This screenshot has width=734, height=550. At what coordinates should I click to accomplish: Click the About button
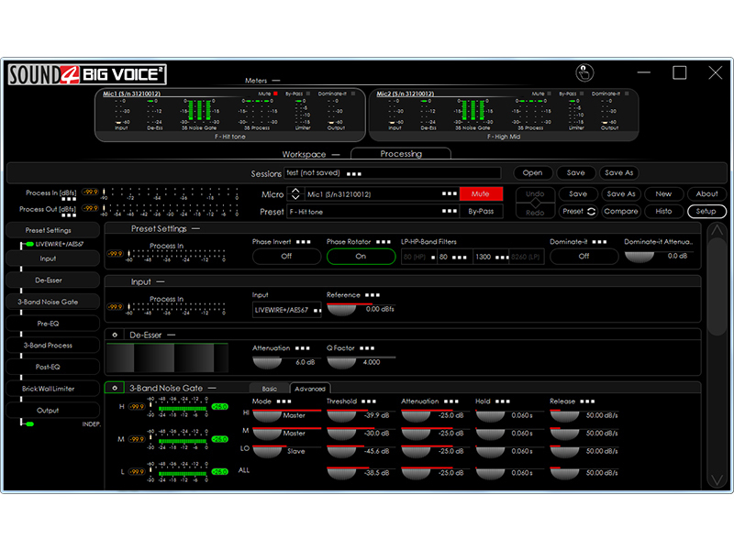pyautogui.click(x=706, y=193)
